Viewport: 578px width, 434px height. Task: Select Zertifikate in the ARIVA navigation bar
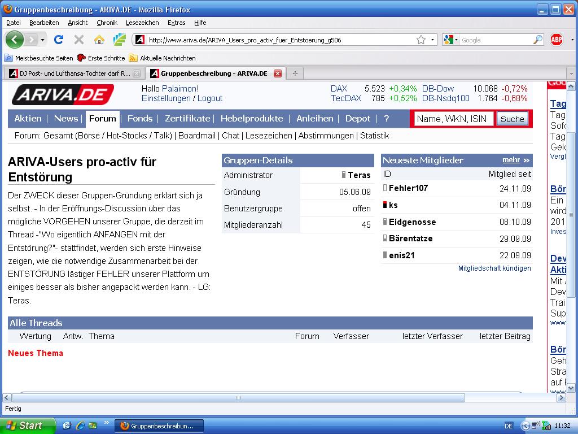point(187,119)
